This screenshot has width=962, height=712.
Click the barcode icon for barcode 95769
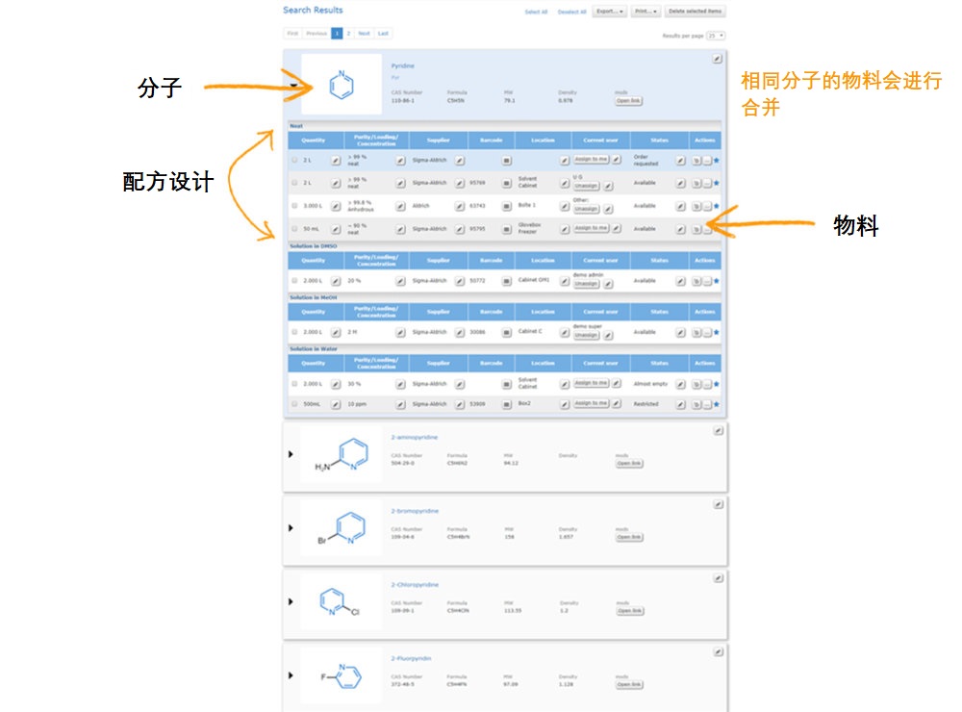click(x=507, y=182)
